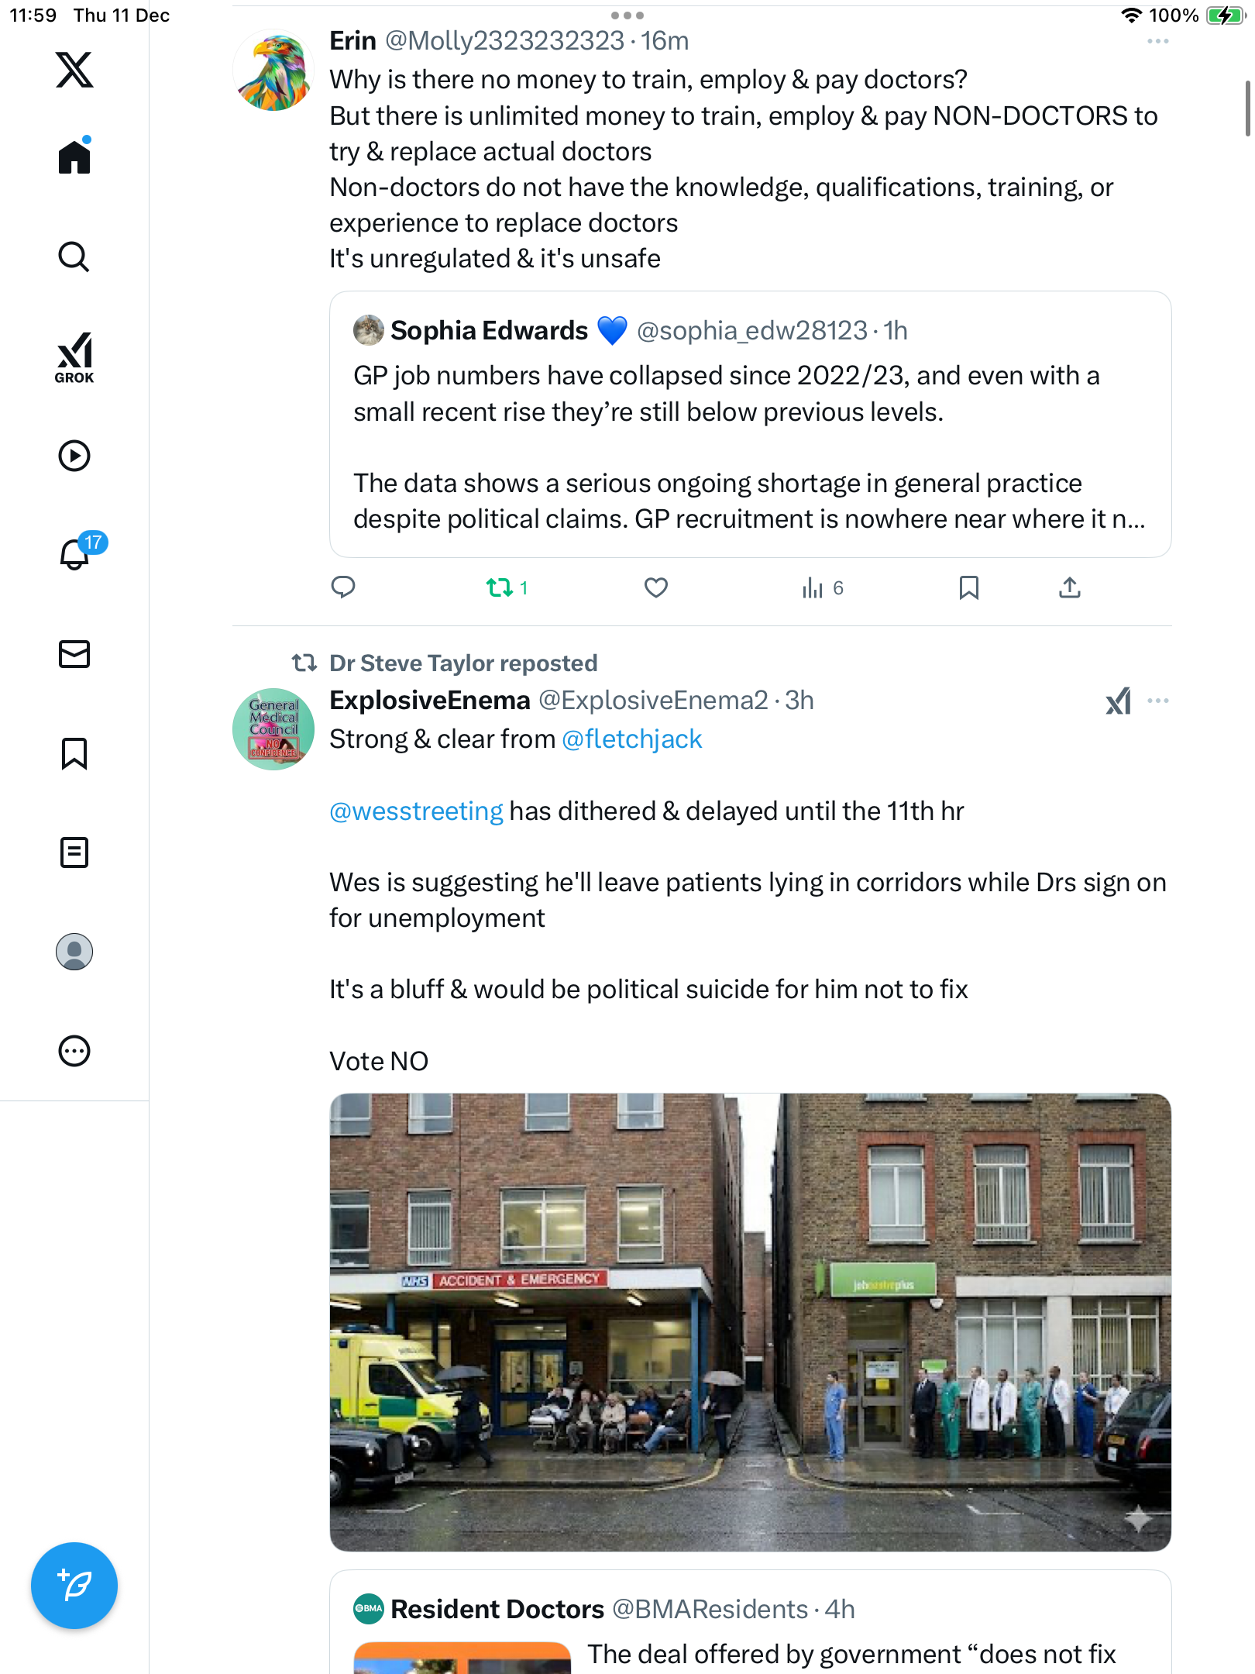Open notifications bell with 17 badge
Screen dimensions: 1255x1674
[76, 554]
